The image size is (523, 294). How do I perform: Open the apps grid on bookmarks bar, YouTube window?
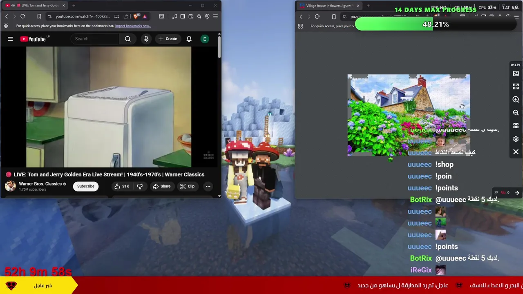point(6,26)
